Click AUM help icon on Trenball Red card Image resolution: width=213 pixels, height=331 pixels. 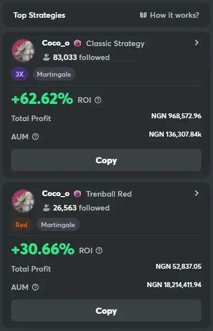(x=35, y=287)
